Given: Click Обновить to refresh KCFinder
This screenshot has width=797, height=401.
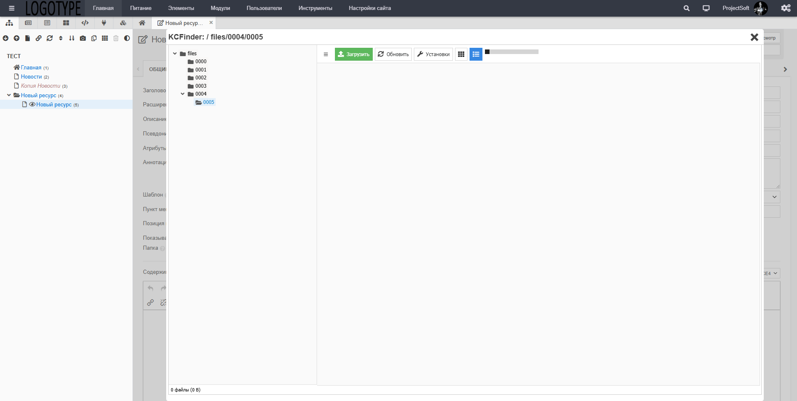Looking at the screenshot, I should pos(393,54).
